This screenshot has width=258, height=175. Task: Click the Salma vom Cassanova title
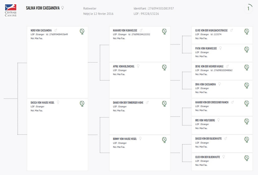[43, 8]
